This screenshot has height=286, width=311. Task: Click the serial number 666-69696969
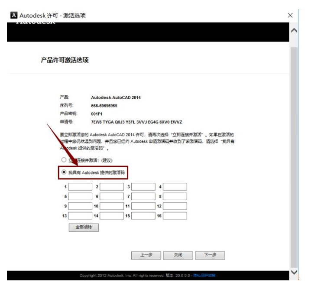pos(104,106)
